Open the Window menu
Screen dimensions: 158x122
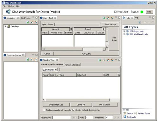pos(11,6)
